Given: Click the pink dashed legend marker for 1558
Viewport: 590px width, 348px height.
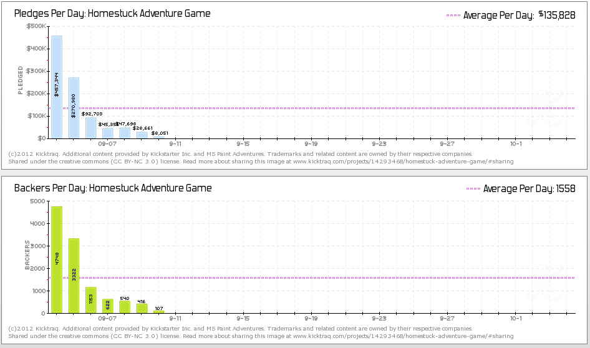Looking at the screenshot, I should 473,189.
